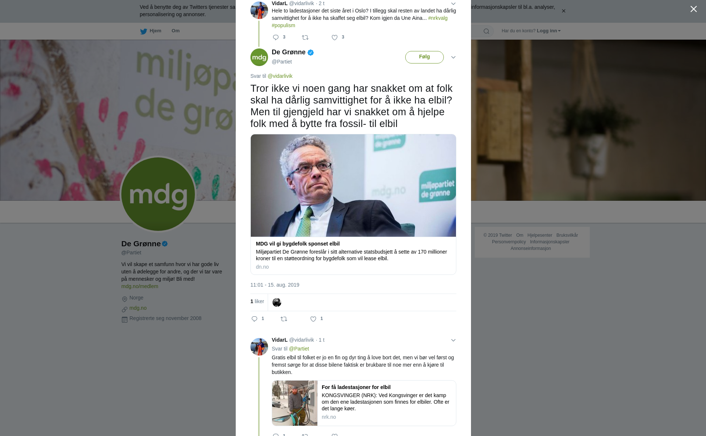
Task: Retweet De Grønne's main tweet
Action: (284, 319)
